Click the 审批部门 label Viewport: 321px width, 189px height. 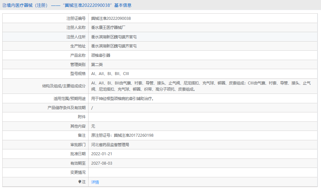[78, 145]
